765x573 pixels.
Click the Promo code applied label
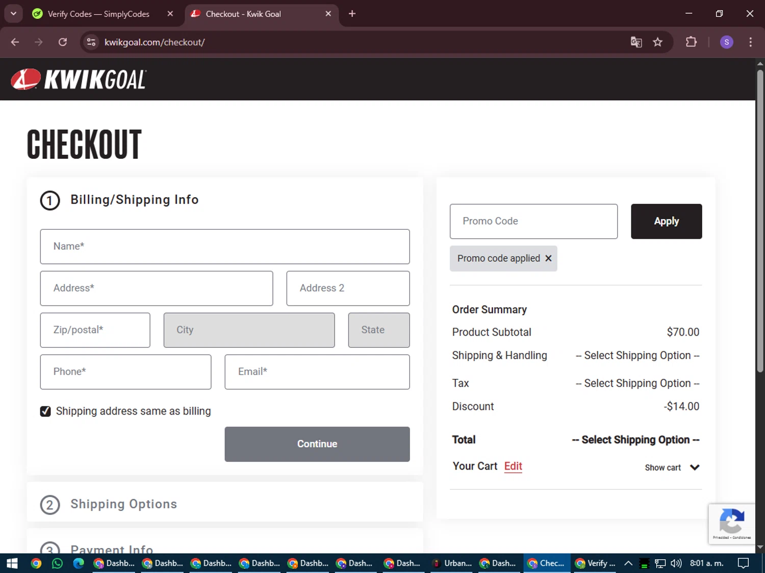(498, 258)
